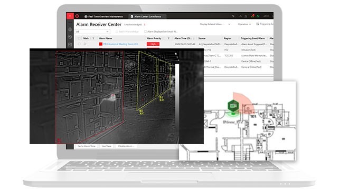The width and height of the screenshot is (339, 192).
Task: Click the globe icon in left sidebar
Action: click(70, 29)
